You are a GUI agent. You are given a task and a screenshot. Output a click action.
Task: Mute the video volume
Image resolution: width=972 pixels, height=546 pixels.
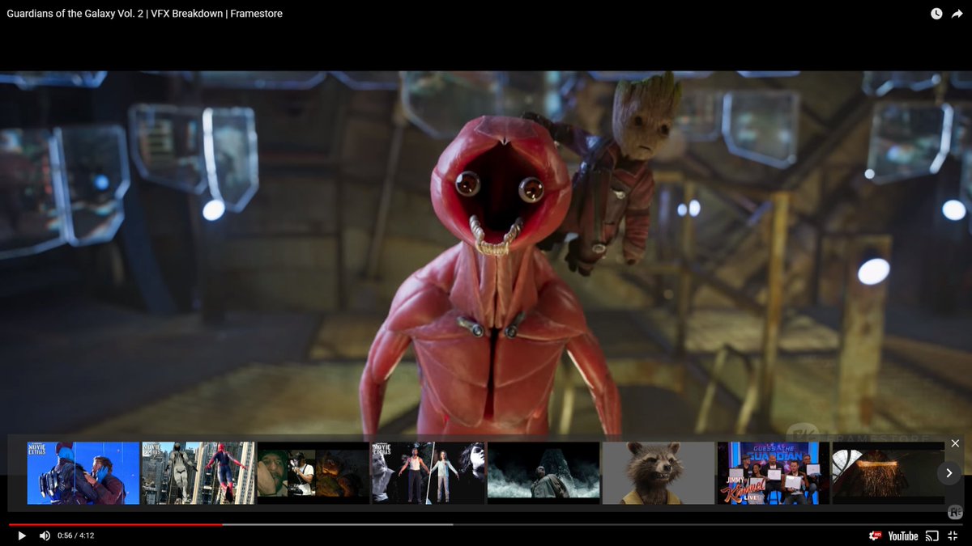pyautogui.click(x=45, y=535)
